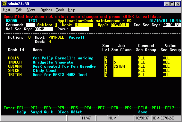Click the IBM-3278-2-E terminal type label
Viewport: 182px width, 122px height.
[163, 118]
